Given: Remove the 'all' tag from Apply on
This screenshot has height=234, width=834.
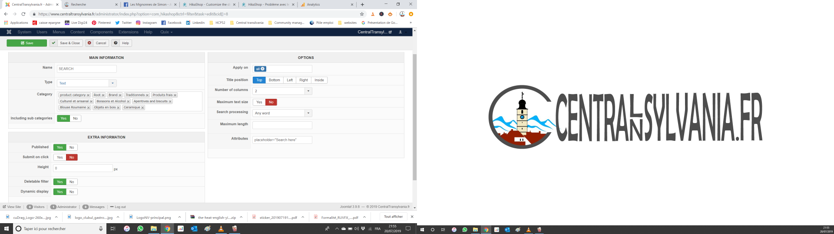Looking at the screenshot, I should pyautogui.click(x=262, y=69).
